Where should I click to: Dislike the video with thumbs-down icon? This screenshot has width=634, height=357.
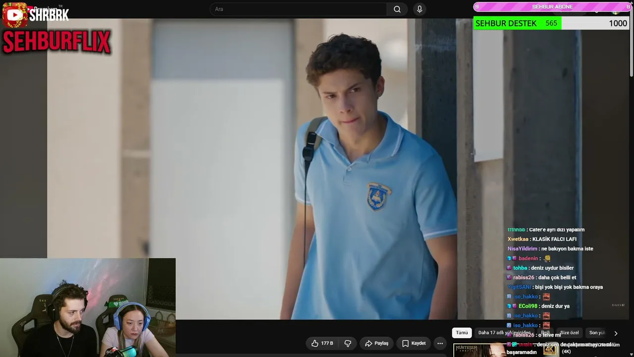pos(348,343)
